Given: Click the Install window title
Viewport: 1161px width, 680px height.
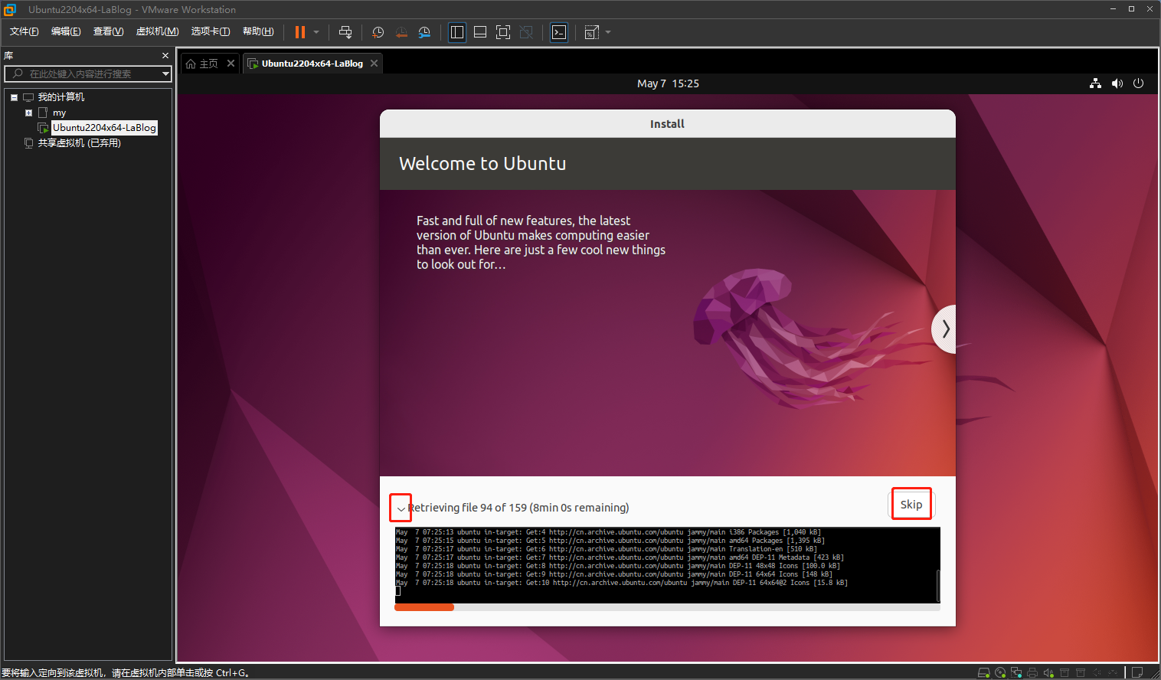Looking at the screenshot, I should [667, 124].
